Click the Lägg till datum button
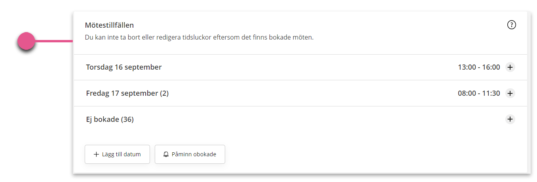Screen dimensions: 537x182 tap(117, 154)
